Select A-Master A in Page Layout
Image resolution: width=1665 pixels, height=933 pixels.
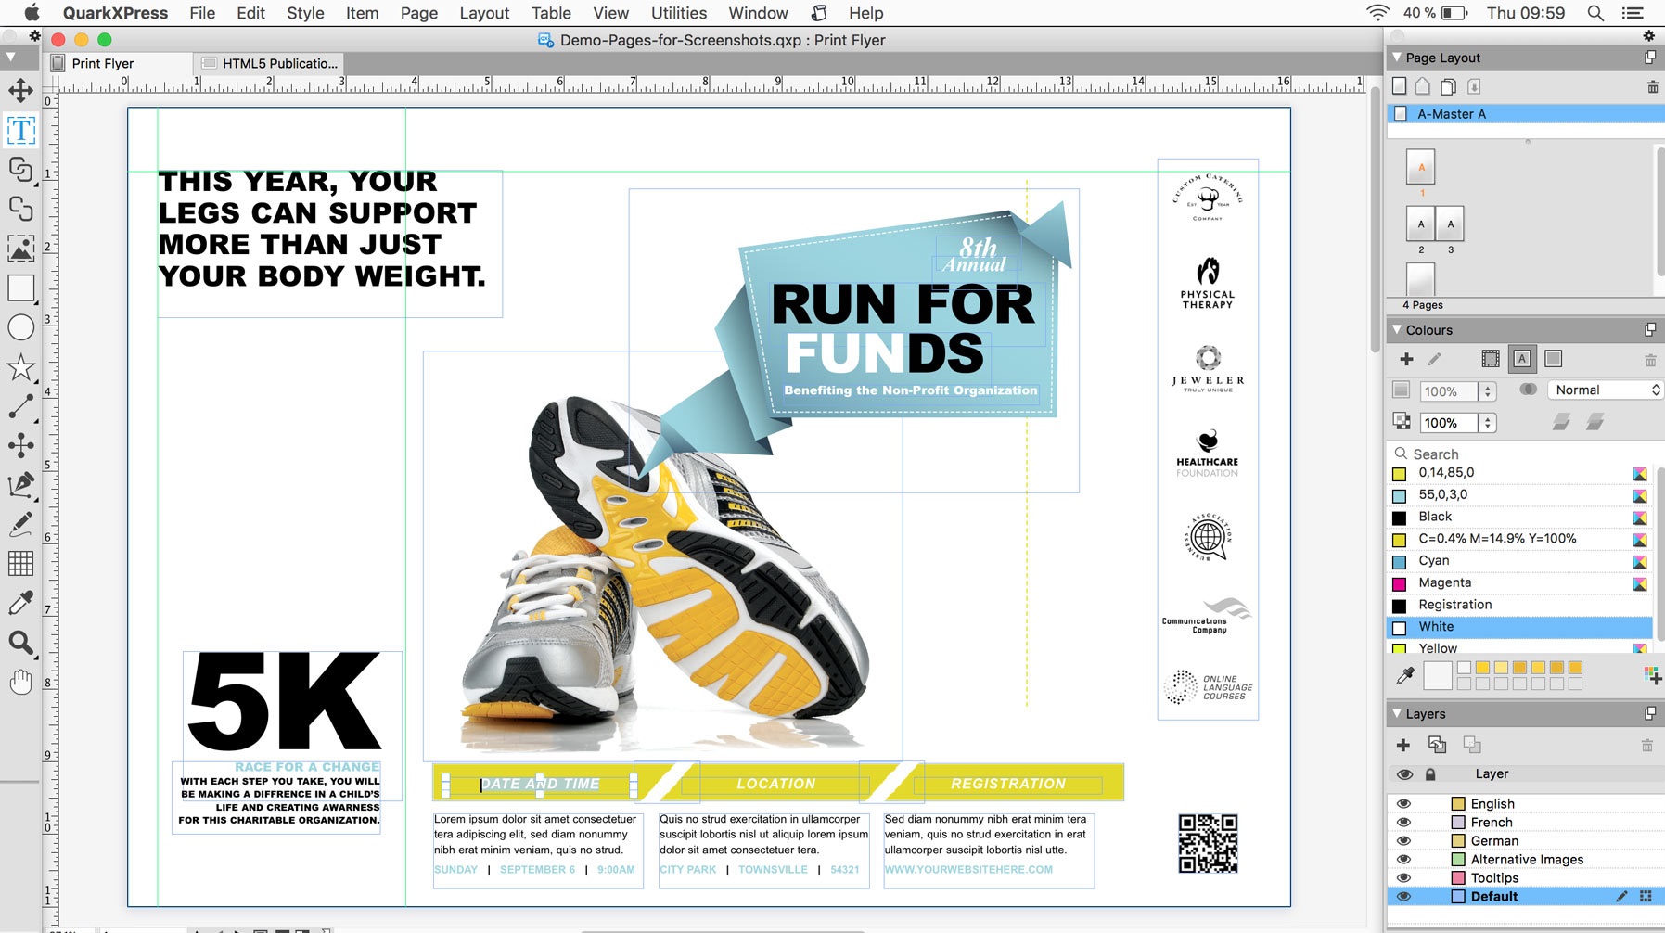[x=1452, y=114]
